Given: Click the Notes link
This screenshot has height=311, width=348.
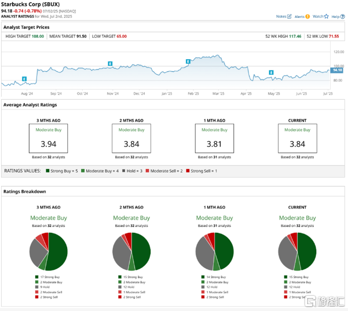Looking at the screenshot, I should pyautogui.click(x=281, y=16).
